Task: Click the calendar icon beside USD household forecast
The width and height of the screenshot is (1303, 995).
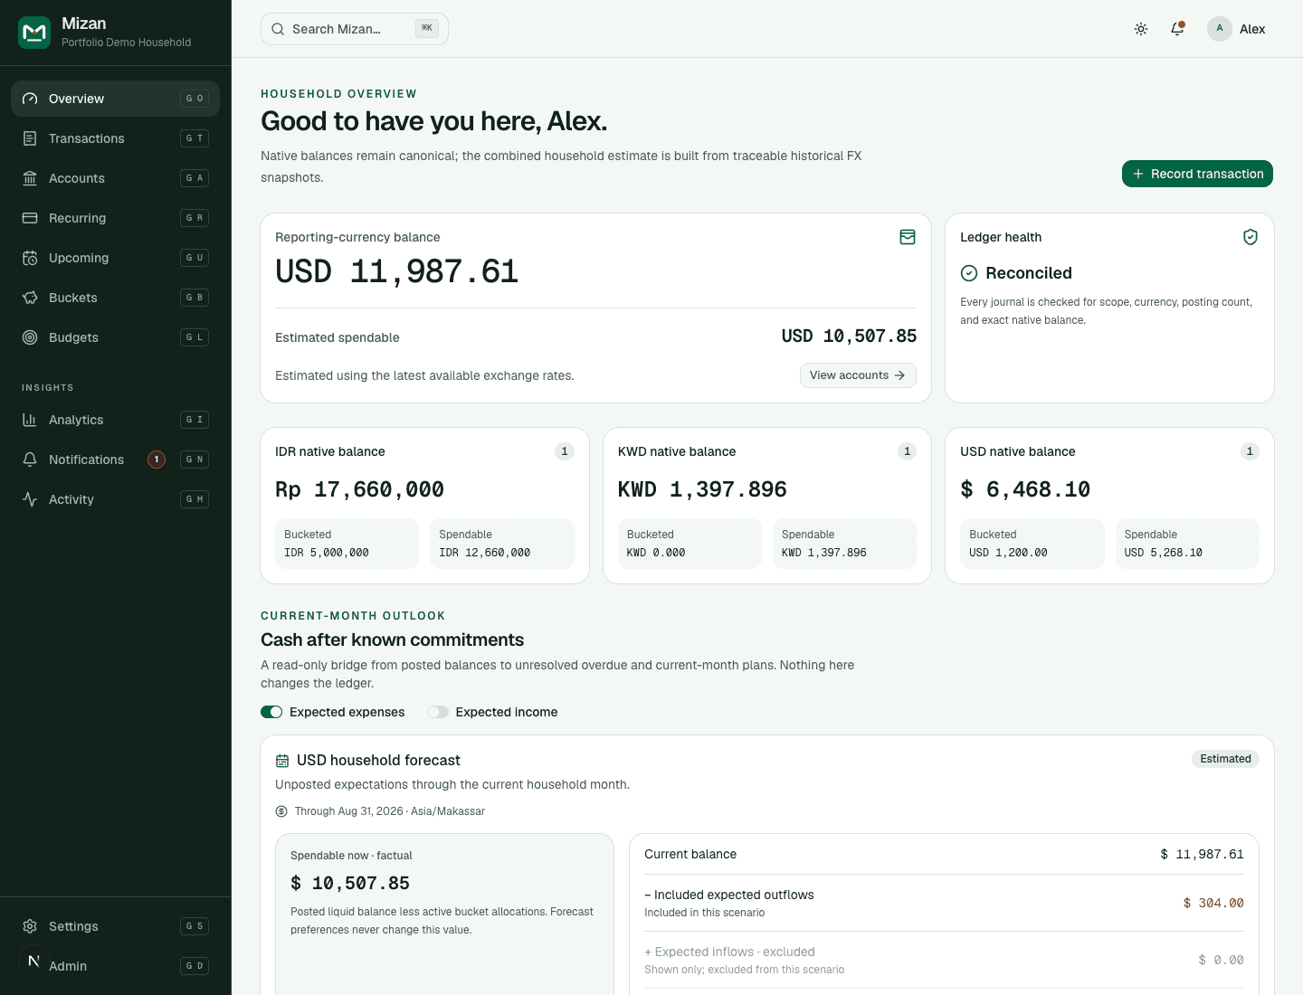Action: pyautogui.click(x=282, y=761)
